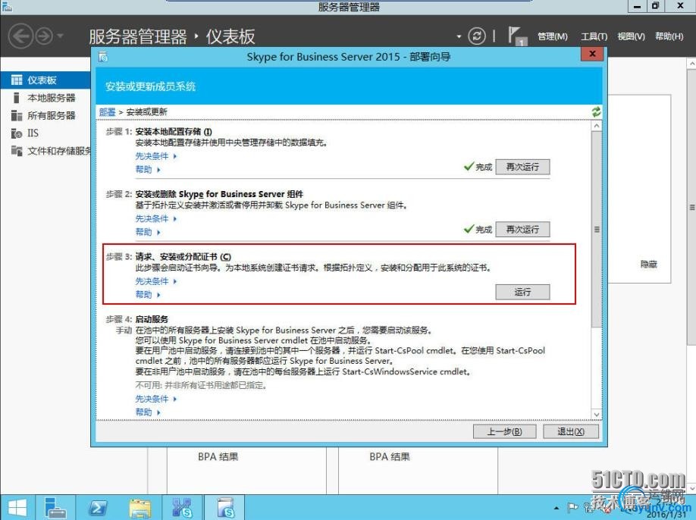Open the 管理(M) menu
This screenshot has height=520, width=696.
[x=553, y=36]
